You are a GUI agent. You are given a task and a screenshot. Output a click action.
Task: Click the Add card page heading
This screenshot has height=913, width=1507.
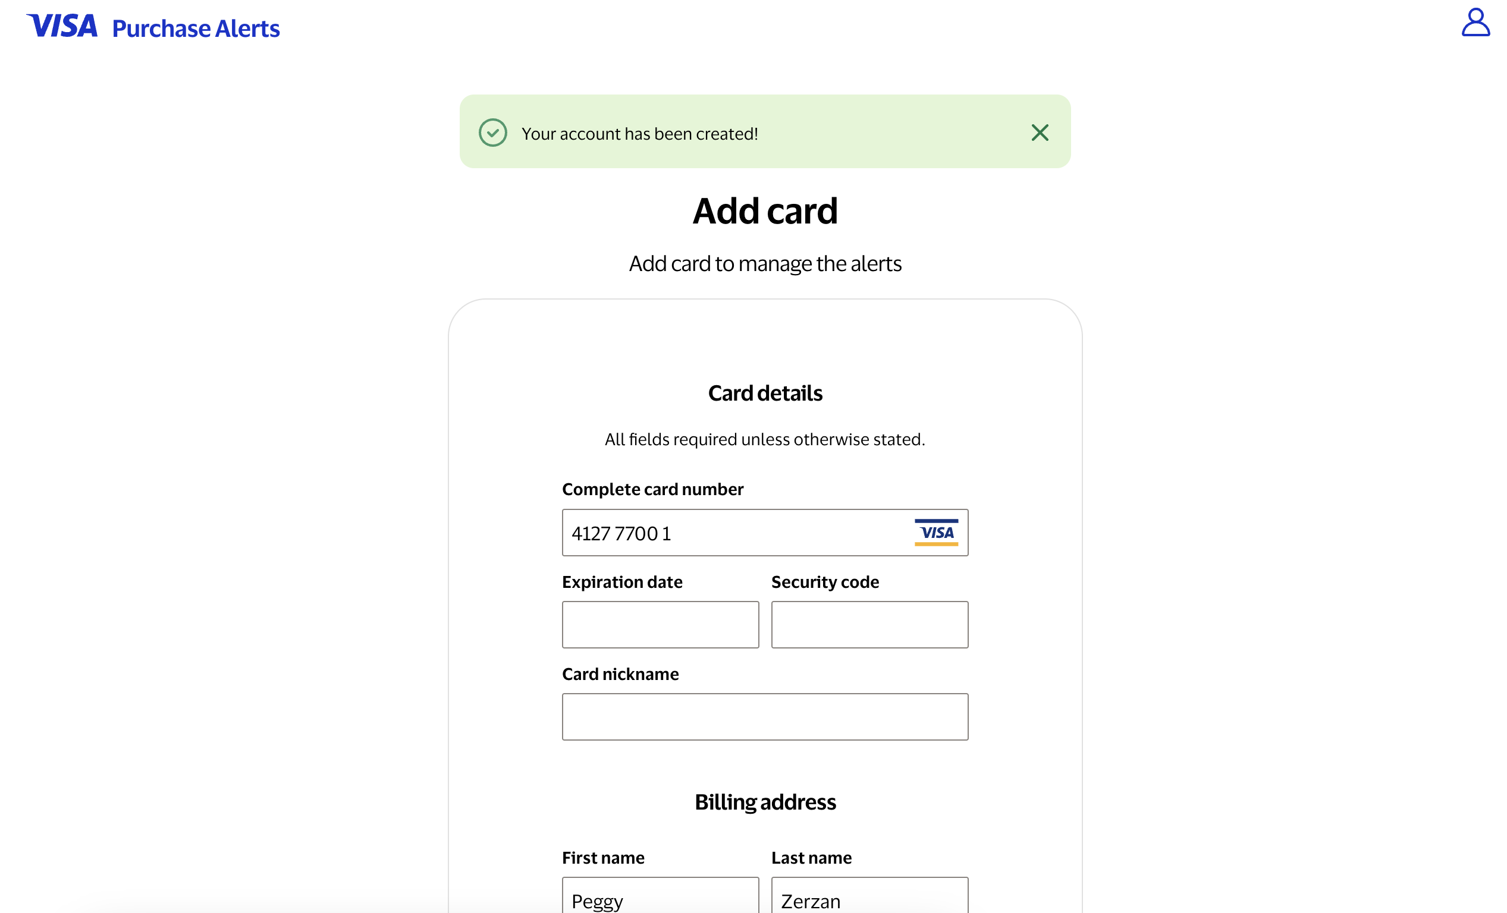765,211
